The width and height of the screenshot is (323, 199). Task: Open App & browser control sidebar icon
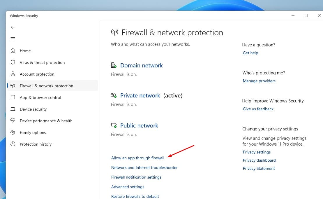coord(13,97)
